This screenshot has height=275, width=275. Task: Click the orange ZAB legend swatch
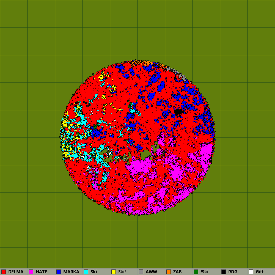point(169,272)
